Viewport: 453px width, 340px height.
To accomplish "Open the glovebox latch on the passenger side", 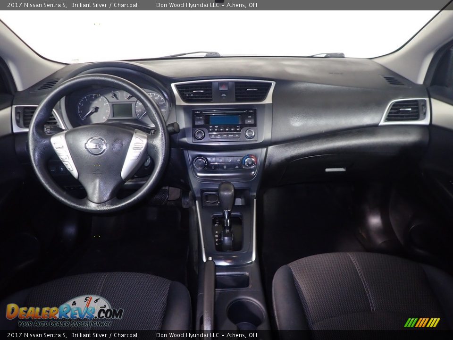I will tap(336, 170).
